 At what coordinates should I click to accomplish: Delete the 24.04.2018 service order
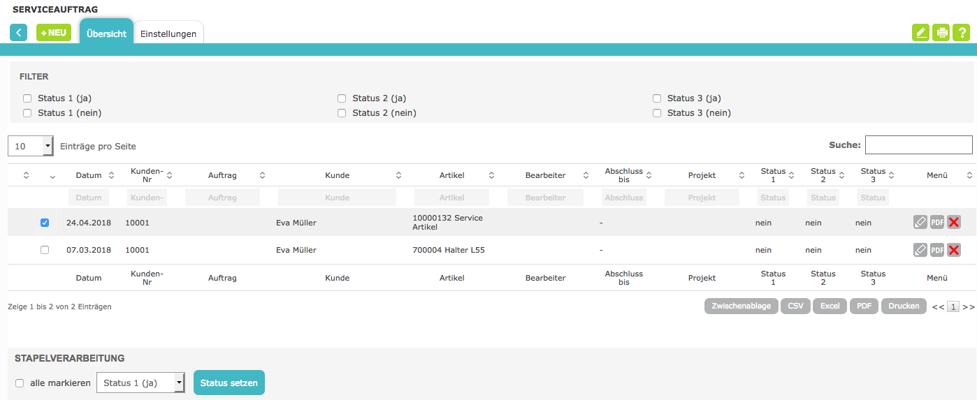[953, 223]
